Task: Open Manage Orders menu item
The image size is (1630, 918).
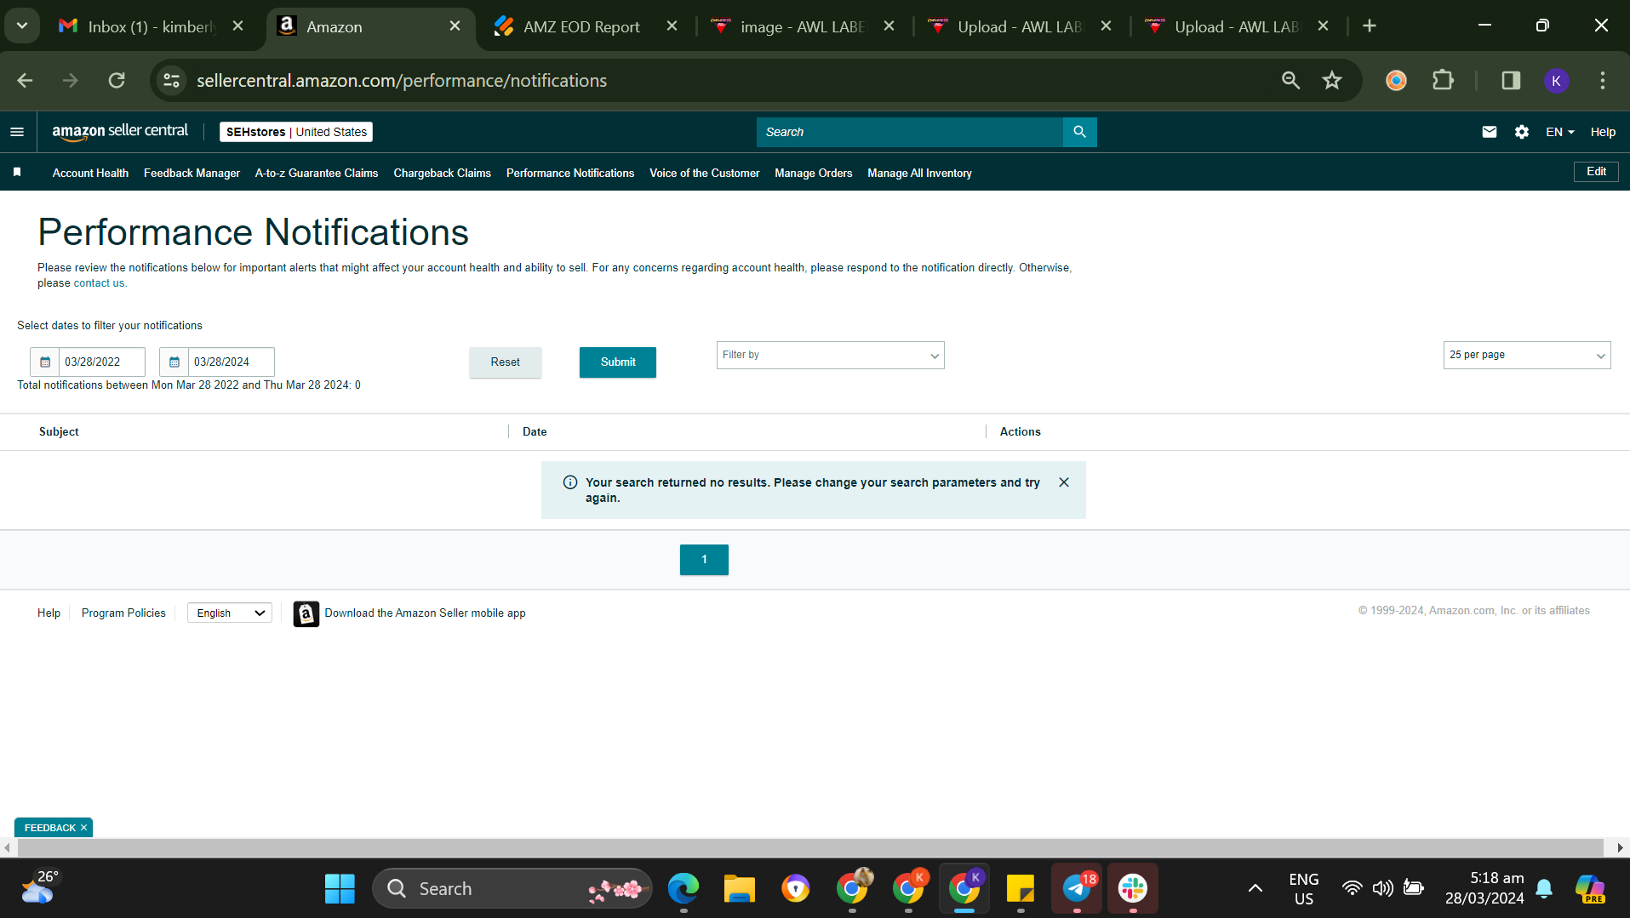Action: (x=813, y=173)
